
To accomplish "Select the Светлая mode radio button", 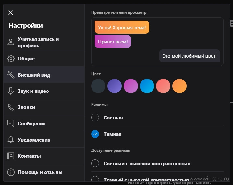I will click(x=95, y=117).
